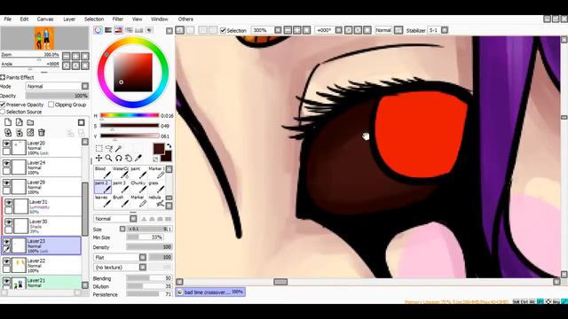Image resolution: width=568 pixels, height=319 pixels.
Task: Select the bad time crossover document tab
Action: click(210, 292)
